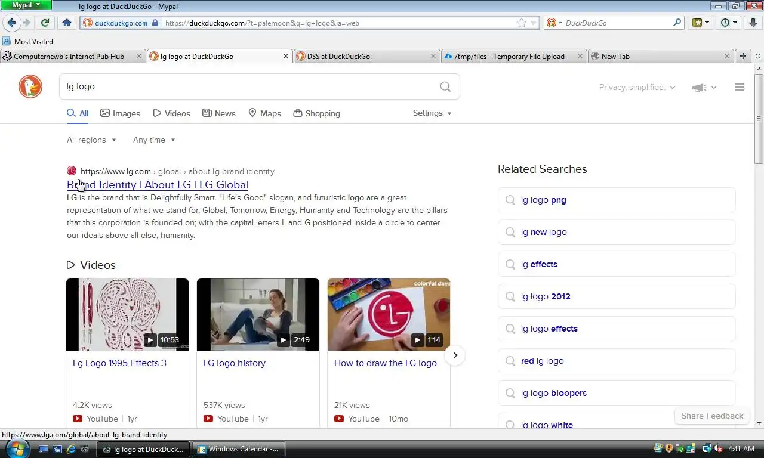Open the Mypal application menu
764x458 pixels.
click(x=26, y=5)
